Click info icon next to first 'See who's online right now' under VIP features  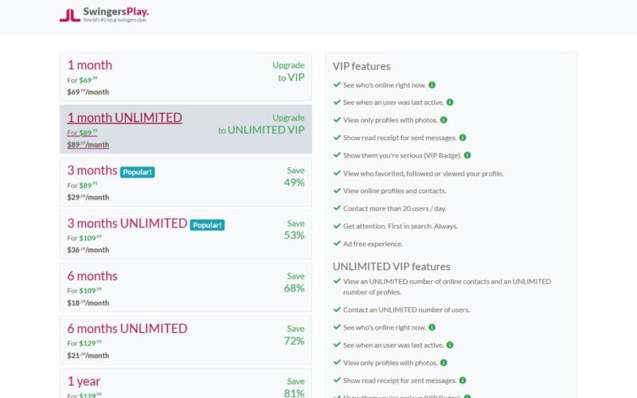432,85
